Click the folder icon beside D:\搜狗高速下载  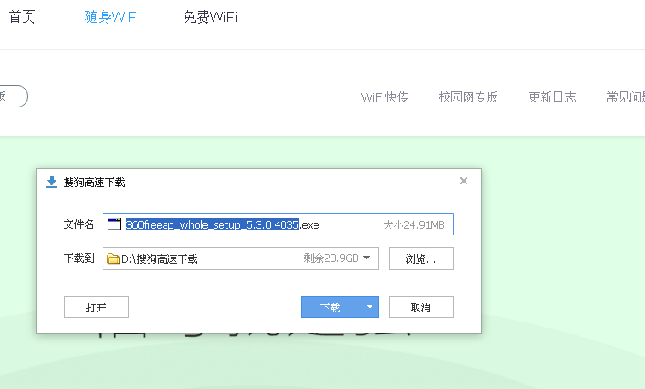[x=113, y=258]
